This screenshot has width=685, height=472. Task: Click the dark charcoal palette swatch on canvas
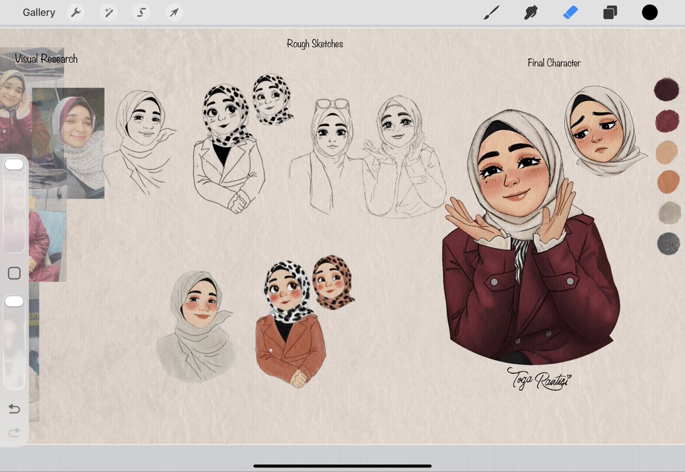coord(668,243)
